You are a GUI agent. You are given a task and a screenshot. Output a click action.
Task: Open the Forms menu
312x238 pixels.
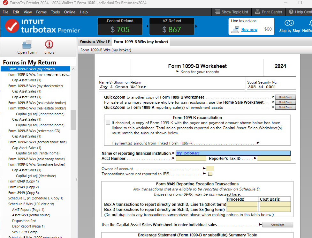pos(42,12)
